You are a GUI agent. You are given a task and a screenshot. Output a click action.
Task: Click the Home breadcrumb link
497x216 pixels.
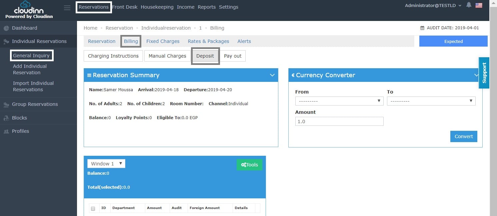(x=91, y=28)
